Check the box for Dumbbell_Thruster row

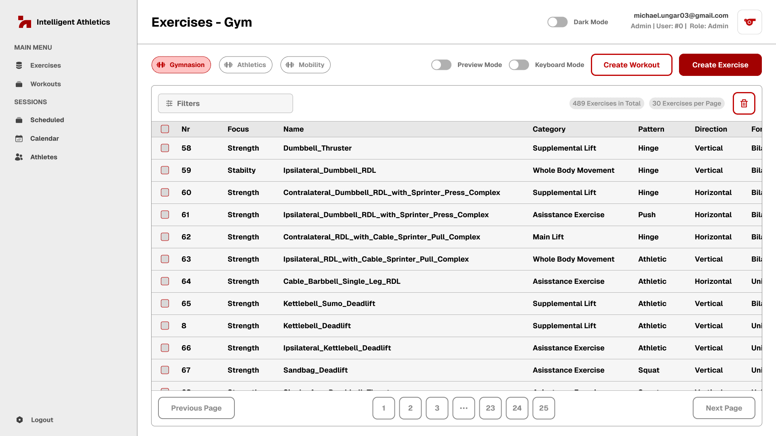[x=165, y=148]
